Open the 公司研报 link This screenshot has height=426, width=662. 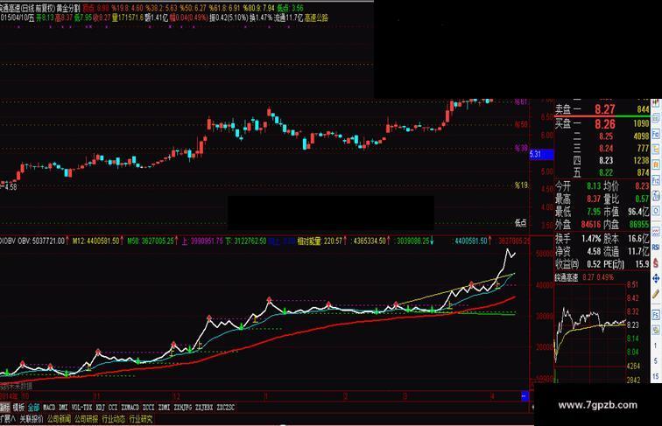(x=86, y=419)
